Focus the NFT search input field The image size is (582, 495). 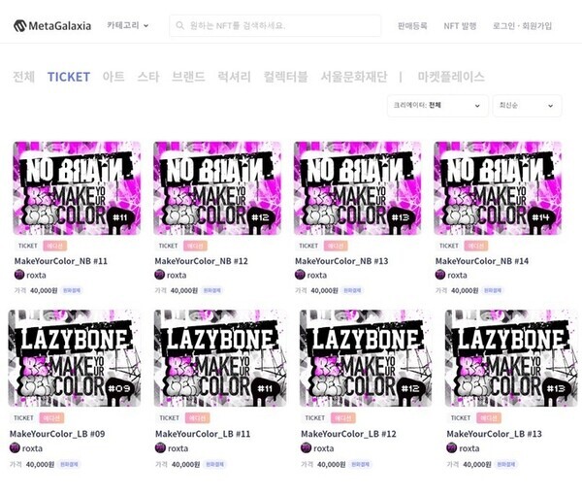coord(281,26)
